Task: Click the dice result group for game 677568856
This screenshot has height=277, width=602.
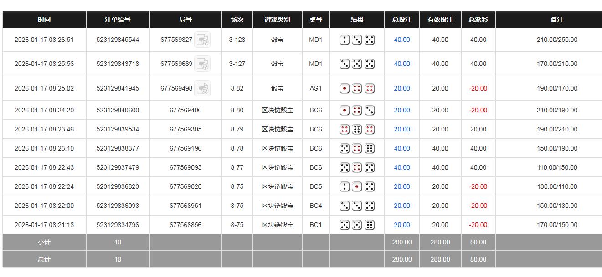Action: pyautogui.click(x=357, y=224)
